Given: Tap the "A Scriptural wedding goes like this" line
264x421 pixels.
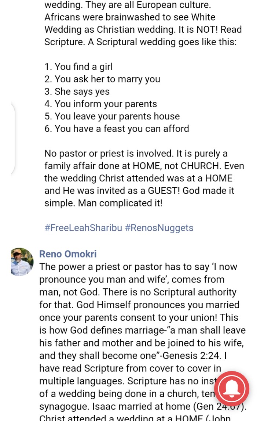Looking at the screenshot, I should pos(162,42).
